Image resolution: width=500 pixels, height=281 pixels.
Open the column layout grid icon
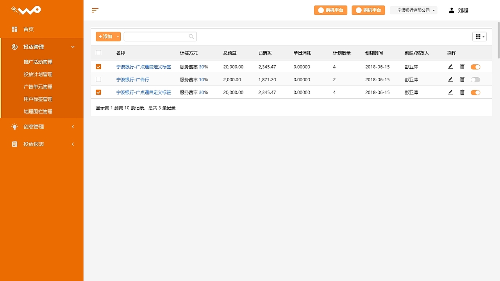[x=479, y=36]
